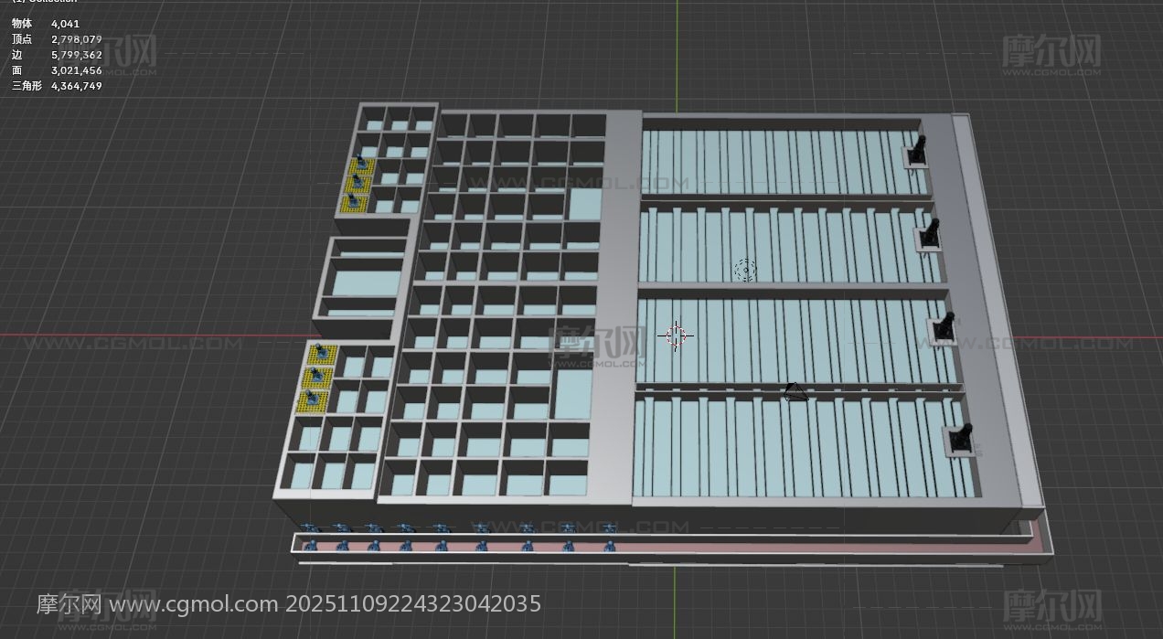Select the dashed-circle point light object
The height and width of the screenshot is (639, 1163).
coord(745,270)
